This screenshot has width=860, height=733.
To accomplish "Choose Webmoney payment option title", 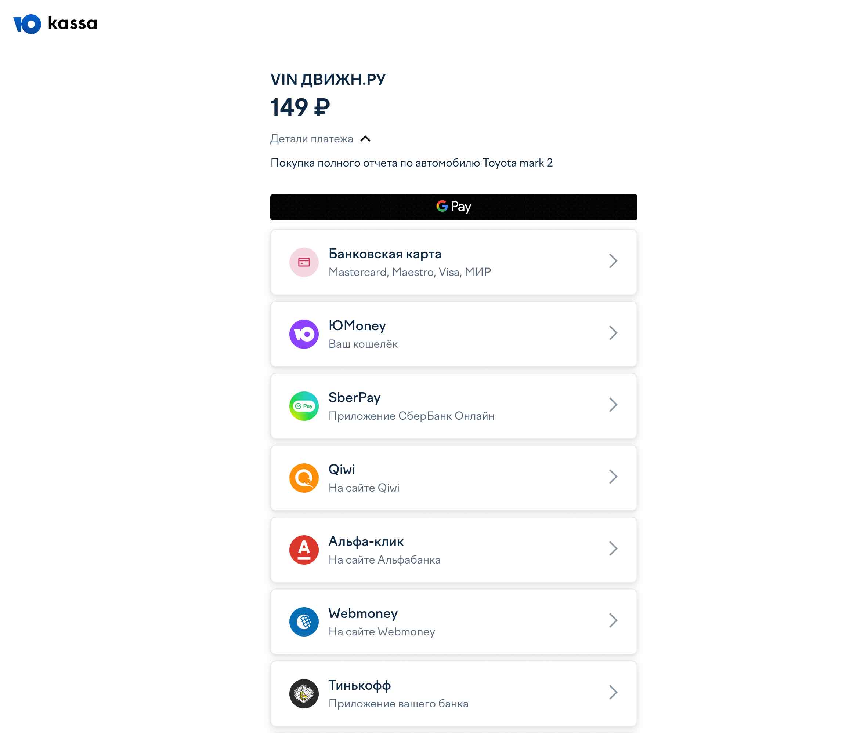I will (x=363, y=613).
